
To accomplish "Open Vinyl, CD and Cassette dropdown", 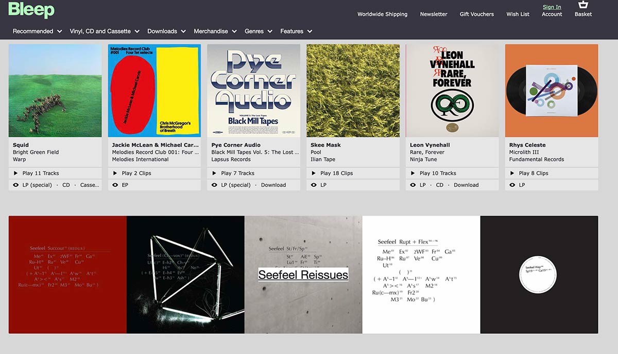I will pyautogui.click(x=105, y=31).
